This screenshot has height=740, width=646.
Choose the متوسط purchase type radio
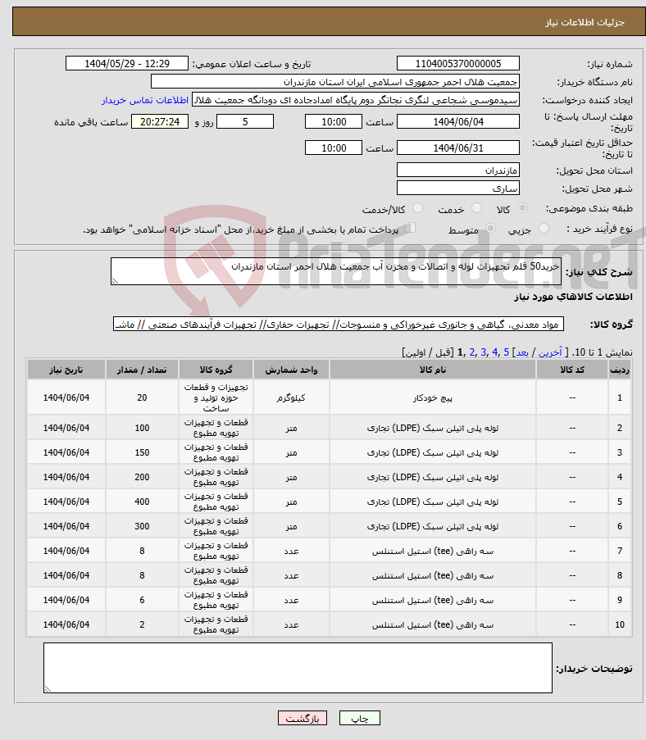[x=490, y=229]
